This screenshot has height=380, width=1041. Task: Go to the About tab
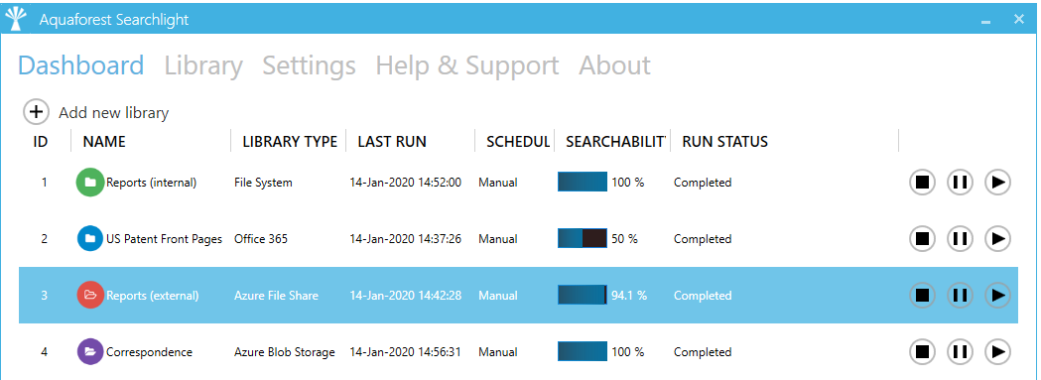[614, 65]
